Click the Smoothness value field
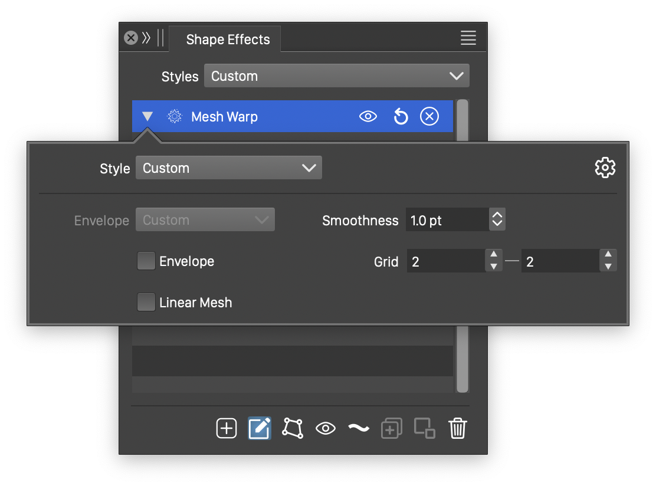 pos(446,221)
